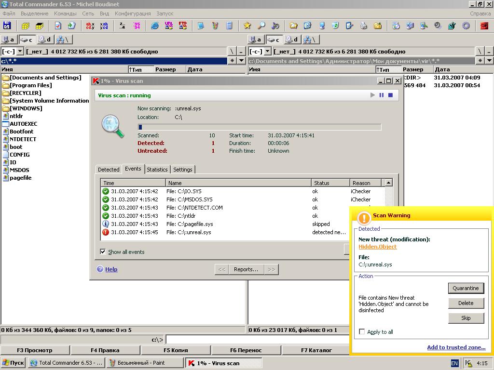Image resolution: width=494 pixels, height=370 pixels.
Task: Switch to the Statistics tab
Action: pos(157,170)
